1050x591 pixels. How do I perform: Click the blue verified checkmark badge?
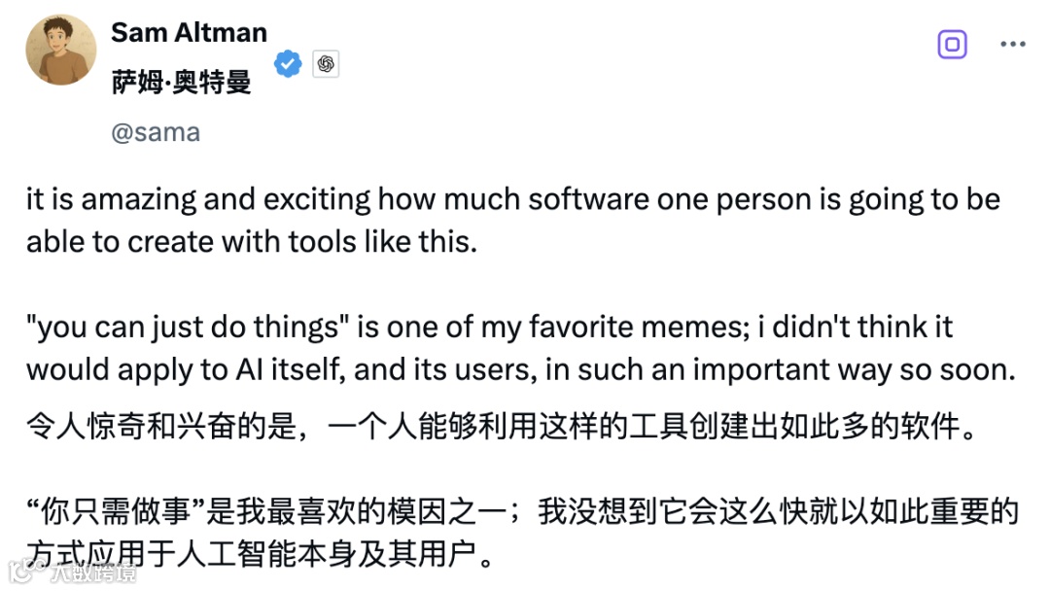pyautogui.click(x=287, y=64)
